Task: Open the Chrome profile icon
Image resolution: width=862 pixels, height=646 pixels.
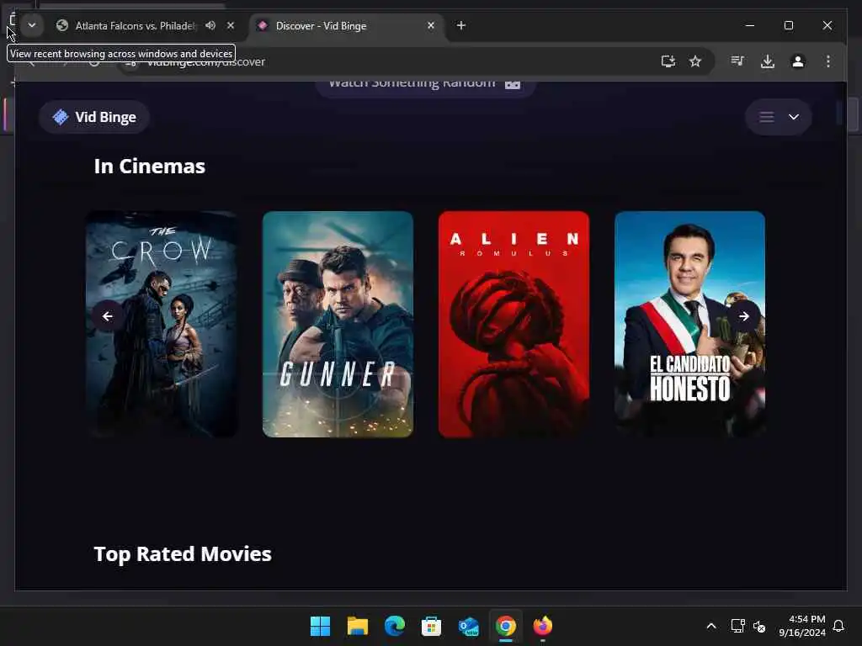Action: (798, 61)
